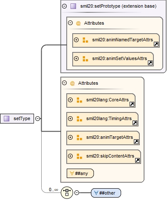
Task: Follow reference arrow on CoreAttrs
Action: tap(132, 104)
